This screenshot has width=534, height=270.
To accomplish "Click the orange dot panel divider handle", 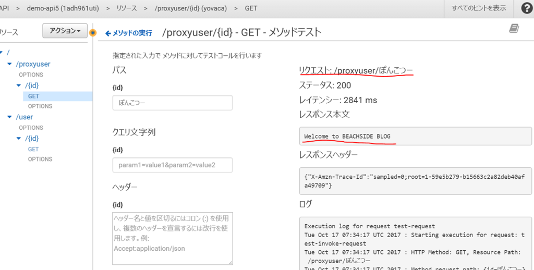I will coord(93,33).
